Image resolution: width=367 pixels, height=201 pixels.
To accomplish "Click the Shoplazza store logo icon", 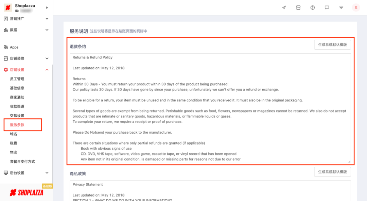I will 8,8.
